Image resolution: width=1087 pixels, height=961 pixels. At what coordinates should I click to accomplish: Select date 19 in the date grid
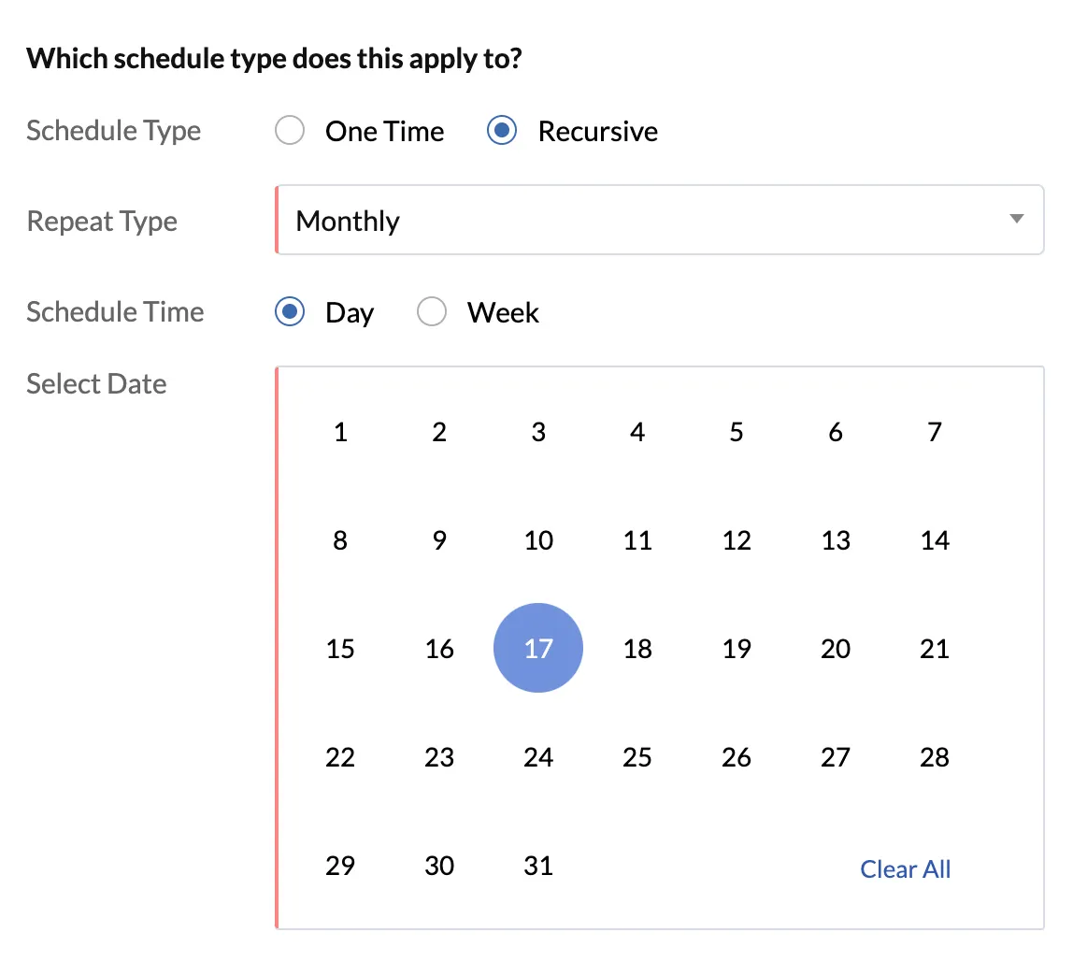tap(737, 648)
